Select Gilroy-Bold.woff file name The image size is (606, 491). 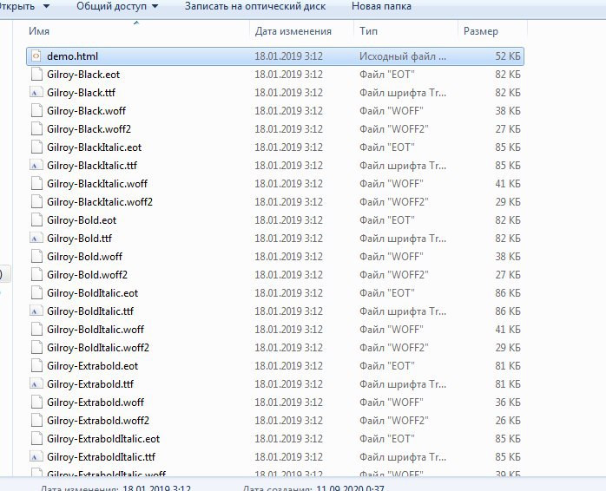(x=84, y=257)
